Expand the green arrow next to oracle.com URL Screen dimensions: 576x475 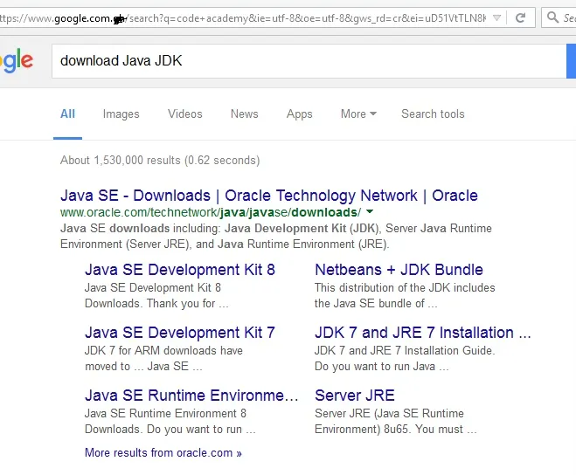pyautogui.click(x=370, y=212)
